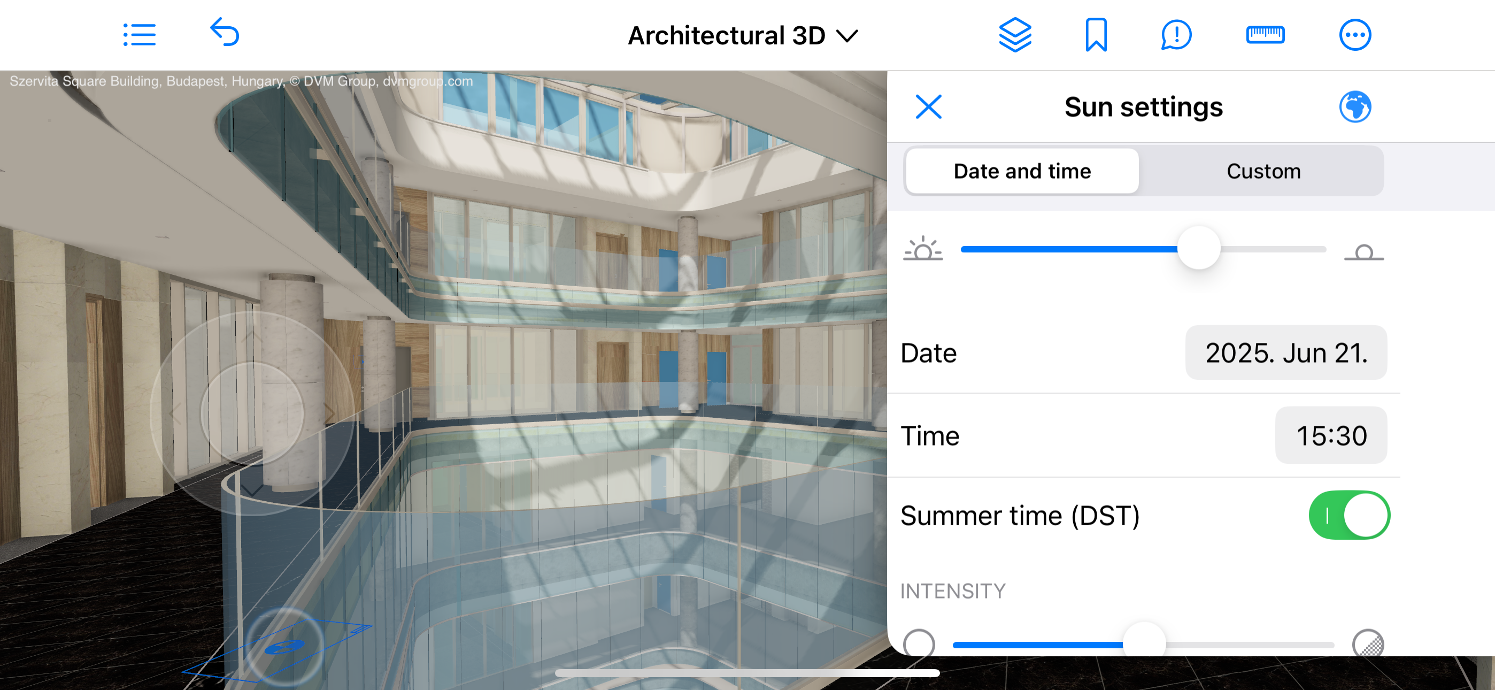This screenshot has width=1495, height=690.
Task: Click the time-of-day slider handle
Action: point(1199,248)
